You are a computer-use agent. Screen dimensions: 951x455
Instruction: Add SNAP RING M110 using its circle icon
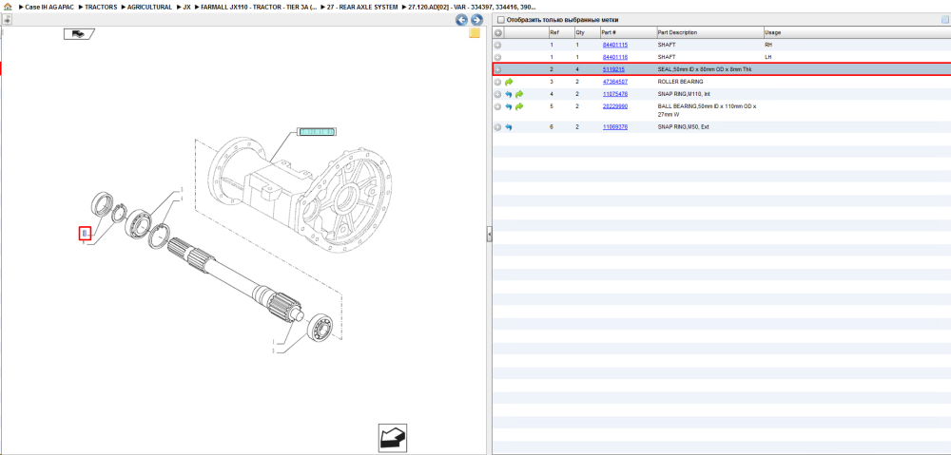click(x=497, y=94)
